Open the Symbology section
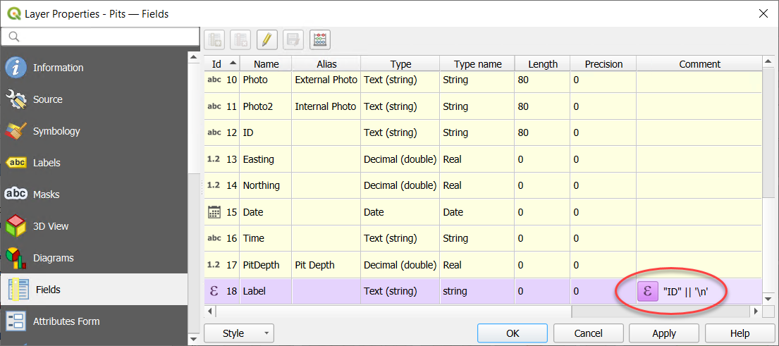This screenshot has width=779, height=346. click(56, 131)
